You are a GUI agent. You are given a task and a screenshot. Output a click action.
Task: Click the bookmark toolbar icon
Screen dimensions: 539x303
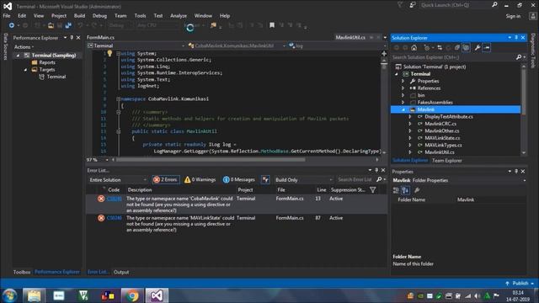(x=272, y=25)
